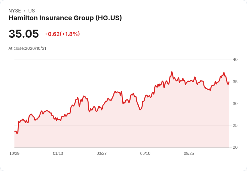Click the 40 y-axis price label
This screenshot has height=171, width=247.
click(235, 60)
